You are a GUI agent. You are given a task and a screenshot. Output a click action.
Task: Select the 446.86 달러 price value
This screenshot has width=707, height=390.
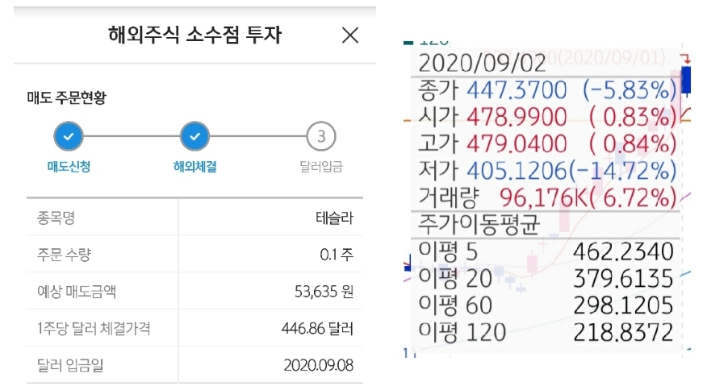point(317,328)
